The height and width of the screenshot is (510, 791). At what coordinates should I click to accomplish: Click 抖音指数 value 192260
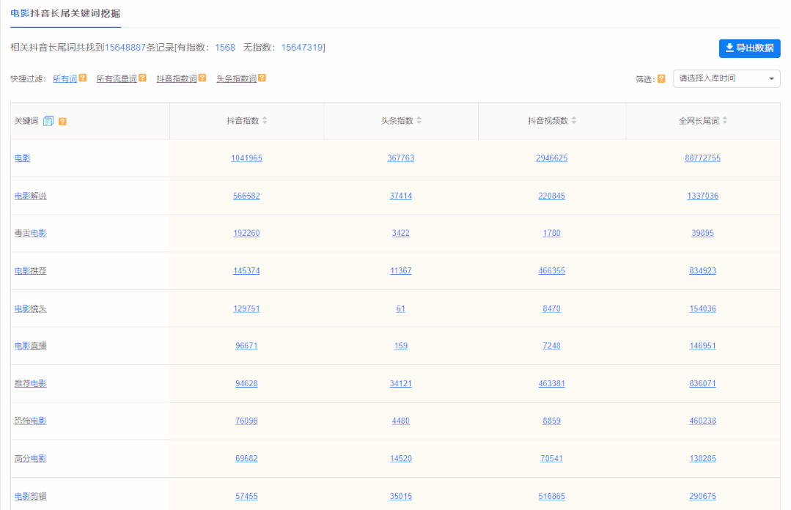[x=246, y=233]
